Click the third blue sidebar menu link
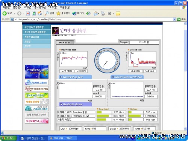This screenshot has width=188, height=141. point(36,37)
